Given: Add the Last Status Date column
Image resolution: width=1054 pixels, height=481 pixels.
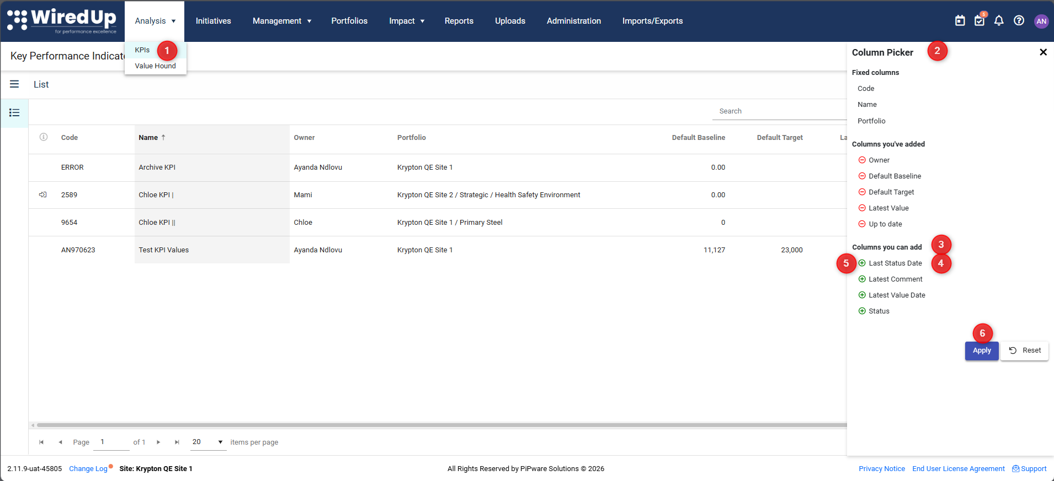Looking at the screenshot, I should (x=862, y=263).
